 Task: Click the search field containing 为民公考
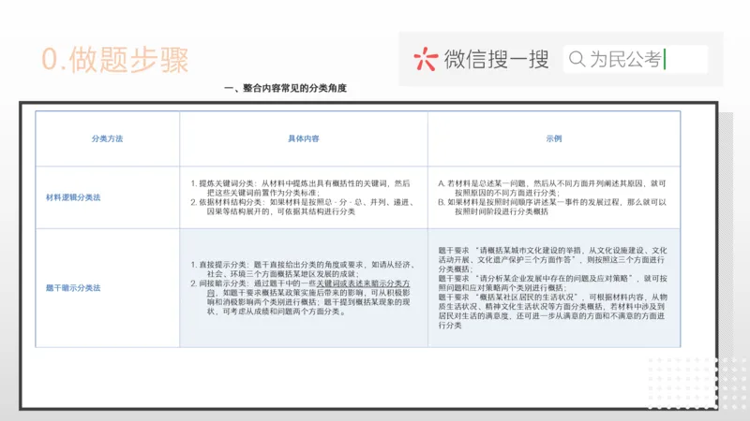tap(636, 59)
